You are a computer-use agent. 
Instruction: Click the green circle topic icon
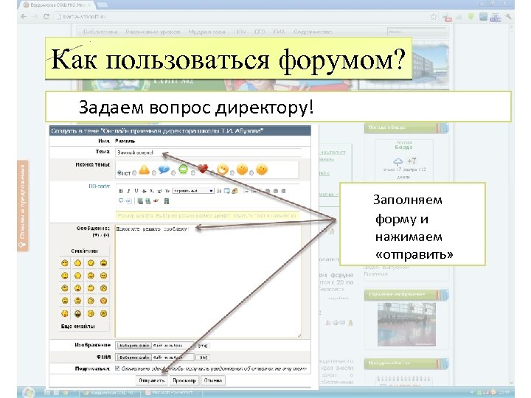point(183,169)
